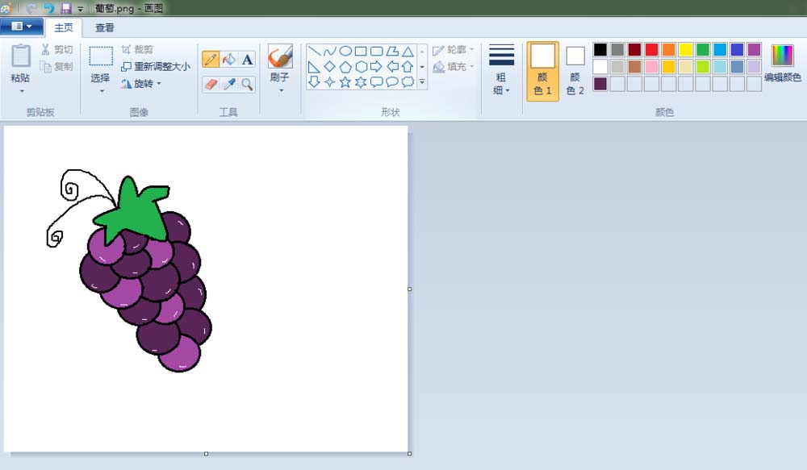Image resolution: width=807 pixels, height=470 pixels.
Task: Choose the Rounded rectangle shape
Action: [376, 51]
